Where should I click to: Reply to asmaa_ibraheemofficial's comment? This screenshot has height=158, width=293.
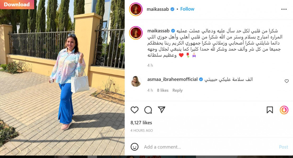177,90
